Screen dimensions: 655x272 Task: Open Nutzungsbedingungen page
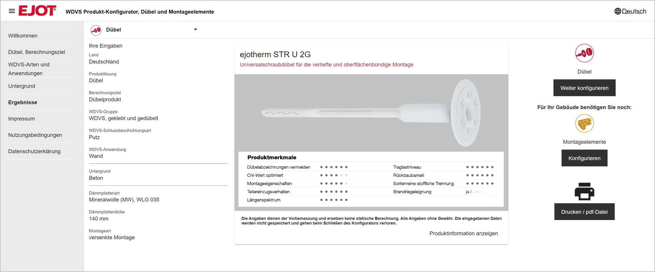35,135
